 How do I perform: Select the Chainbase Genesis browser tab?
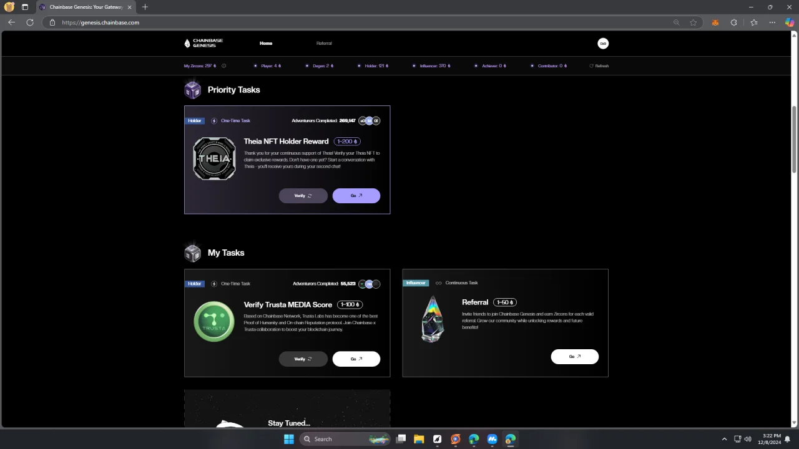(86, 7)
